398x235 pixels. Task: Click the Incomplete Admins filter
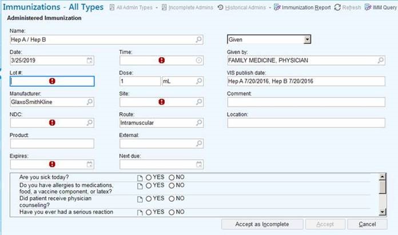pyautogui.click(x=188, y=7)
